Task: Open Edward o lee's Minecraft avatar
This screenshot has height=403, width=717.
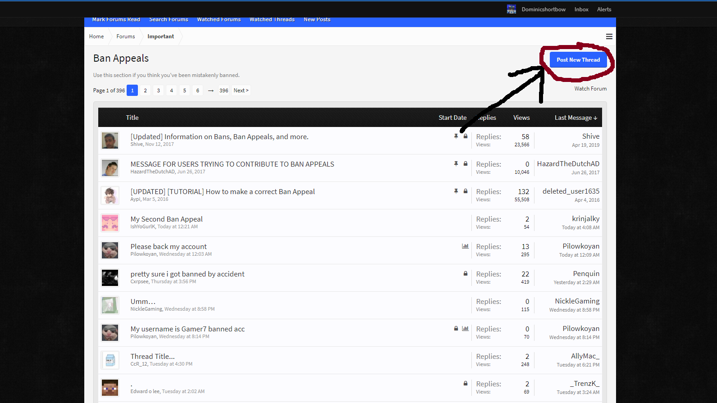Action: point(110,388)
